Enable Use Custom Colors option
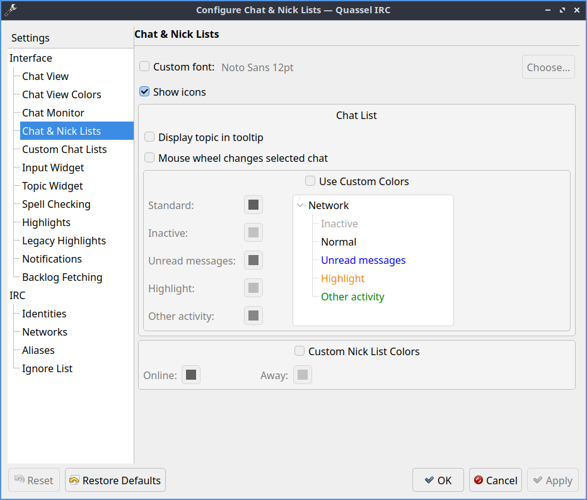This screenshot has width=587, height=500. [310, 181]
